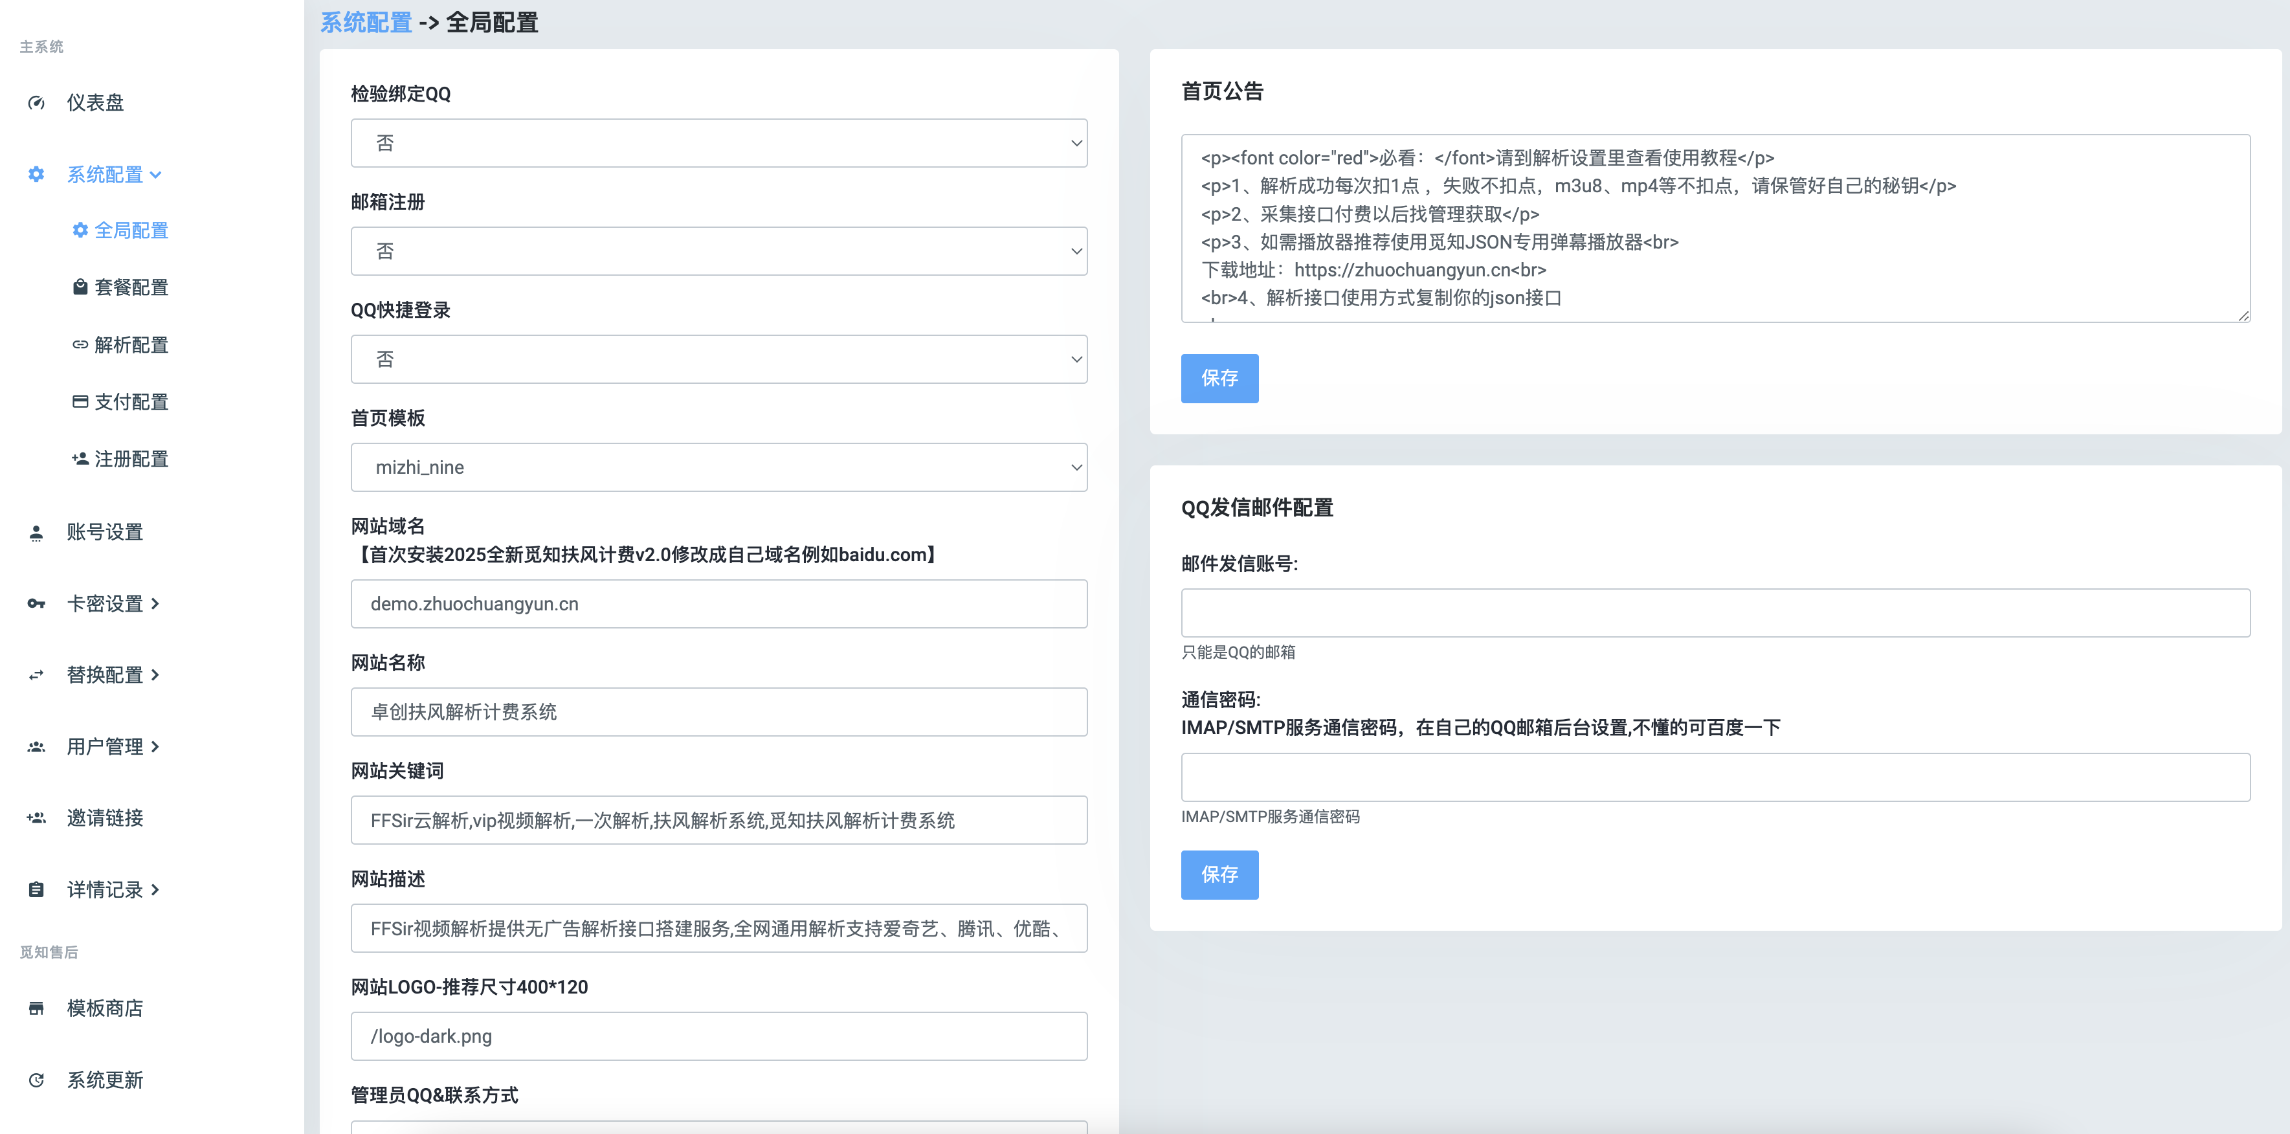Go to 邀请链接 page
Image resolution: width=2290 pixels, height=1134 pixels.
(x=105, y=817)
